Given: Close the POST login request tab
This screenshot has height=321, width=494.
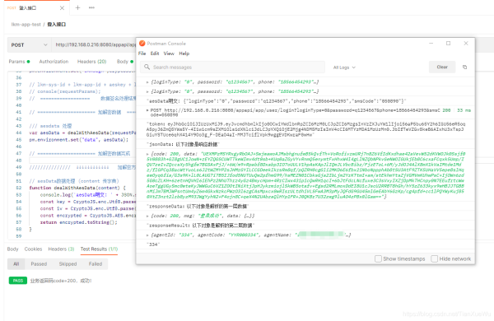Looking at the screenshot, I should coord(62,8).
